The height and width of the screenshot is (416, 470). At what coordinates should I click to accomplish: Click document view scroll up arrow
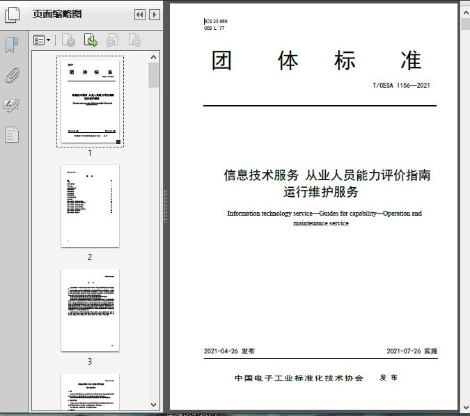tap(466, 13)
